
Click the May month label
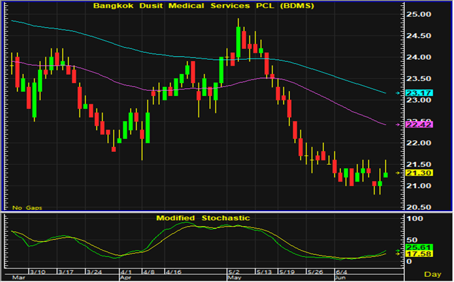click(x=234, y=277)
